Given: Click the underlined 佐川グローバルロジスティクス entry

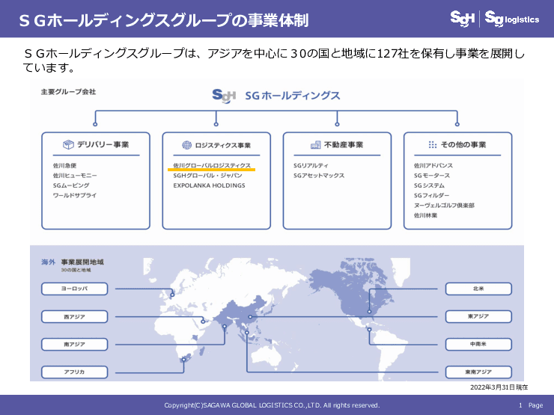Looking at the screenshot, I should click(x=212, y=165).
